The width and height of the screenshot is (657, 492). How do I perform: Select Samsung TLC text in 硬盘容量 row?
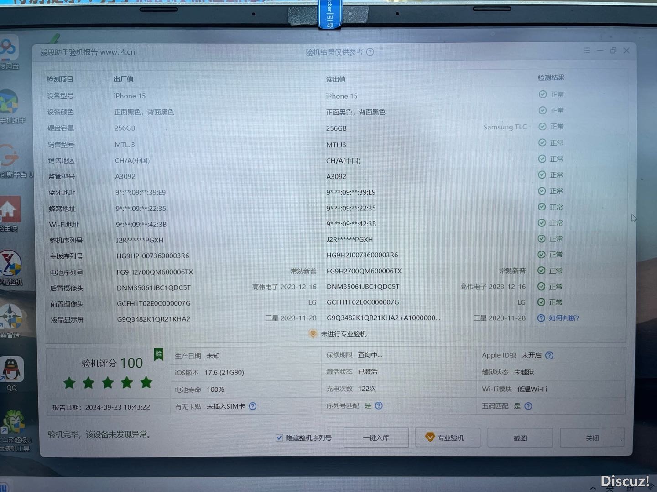[x=505, y=127]
